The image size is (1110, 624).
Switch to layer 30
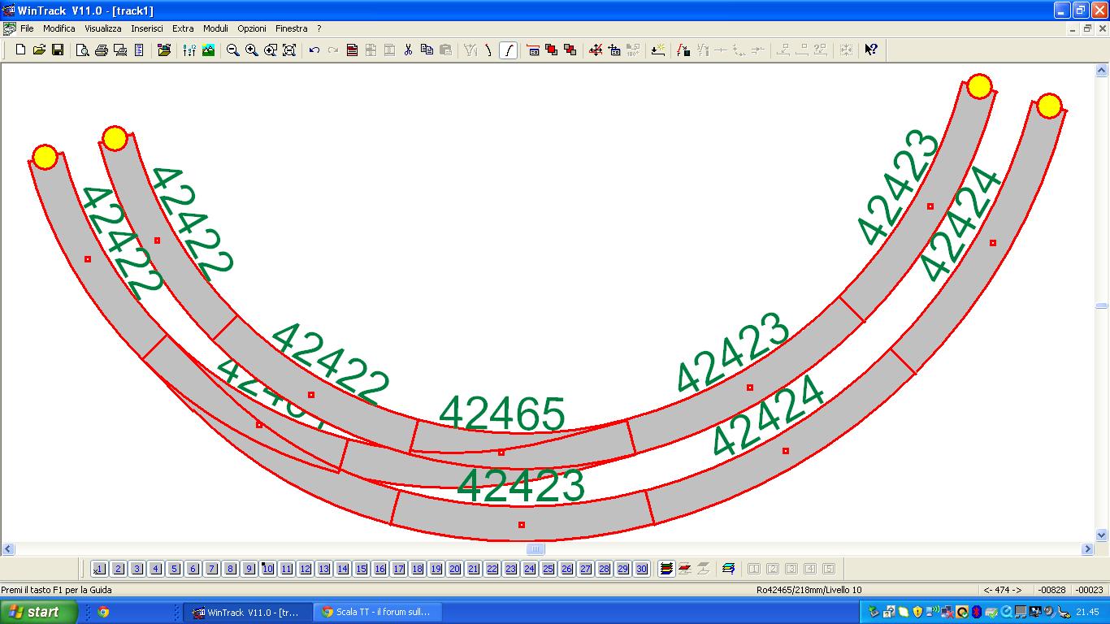pos(641,569)
